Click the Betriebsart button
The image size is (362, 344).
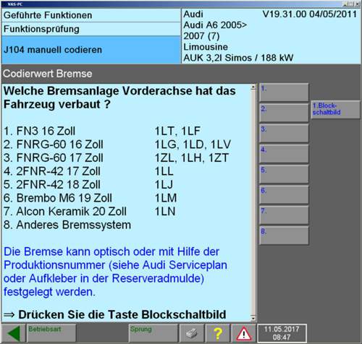[51, 333]
